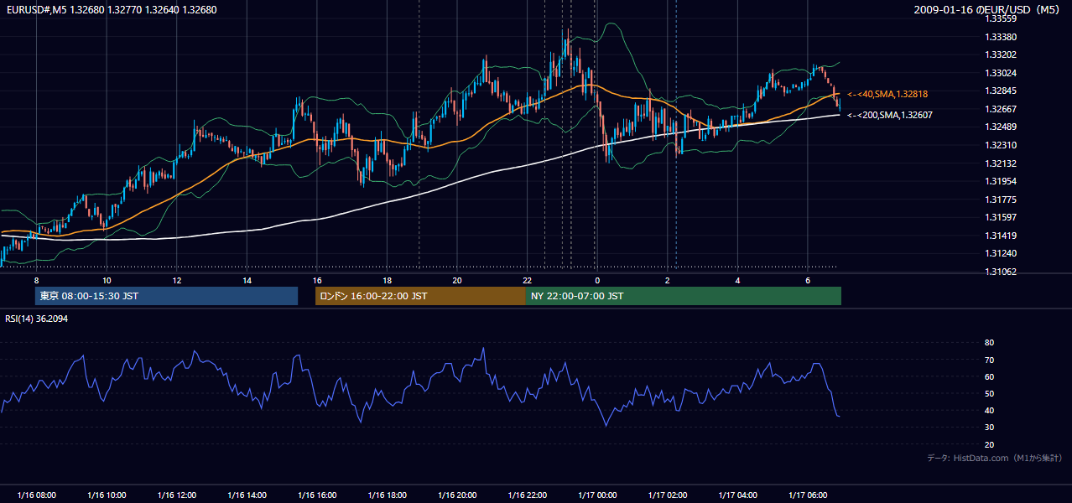This screenshot has width=1072, height=503.
Task: Select the 1/16 22:00 time label
Action: point(527,495)
